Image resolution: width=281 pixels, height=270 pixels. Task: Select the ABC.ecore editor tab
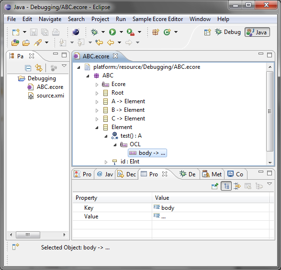click(x=96, y=56)
